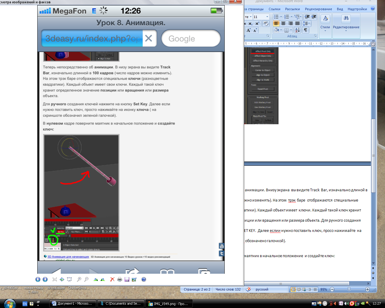Switch to Print Layout view in status bar

click(293, 289)
